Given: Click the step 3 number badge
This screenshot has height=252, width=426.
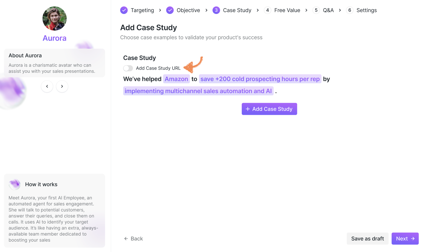Looking at the screenshot, I should click(216, 10).
